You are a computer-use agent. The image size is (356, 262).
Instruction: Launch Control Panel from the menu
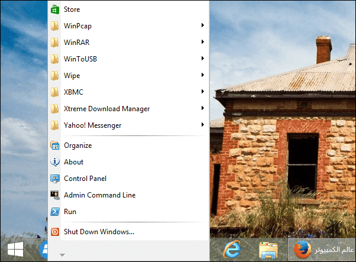tap(85, 179)
